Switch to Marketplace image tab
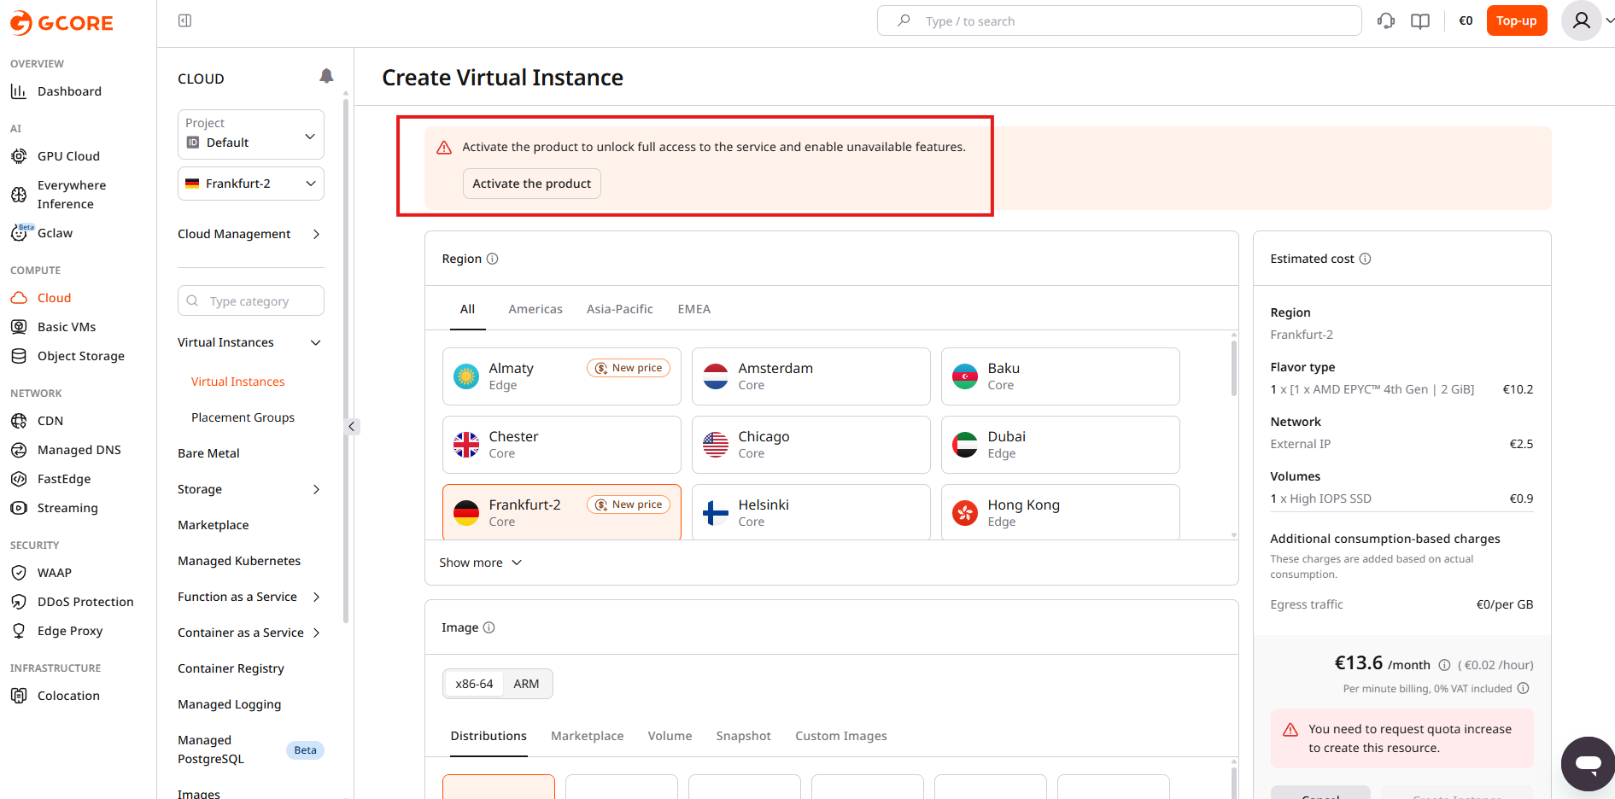The width and height of the screenshot is (1615, 799). [x=587, y=736]
